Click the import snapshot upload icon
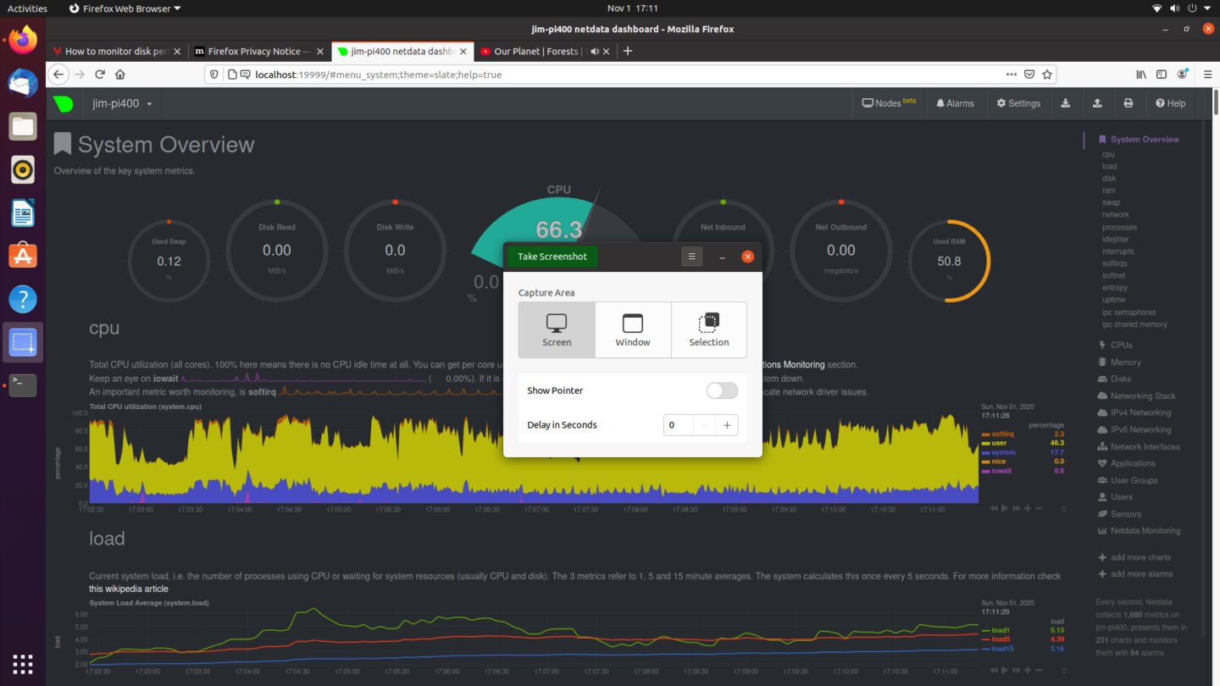 click(x=1097, y=103)
